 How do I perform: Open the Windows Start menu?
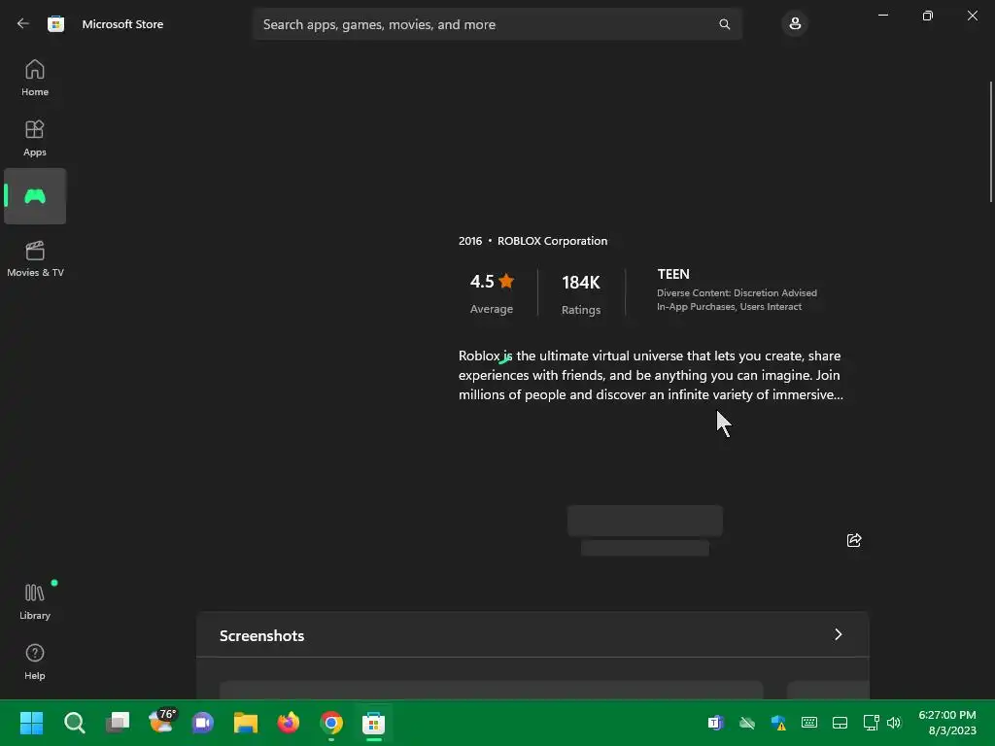[31, 723]
